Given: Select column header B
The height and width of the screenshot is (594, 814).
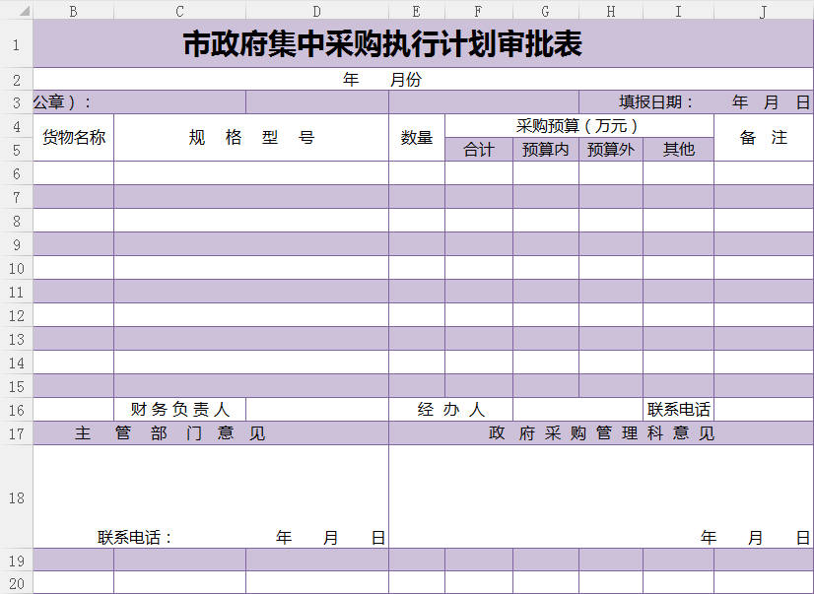Looking at the screenshot, I should pos(73,11).
